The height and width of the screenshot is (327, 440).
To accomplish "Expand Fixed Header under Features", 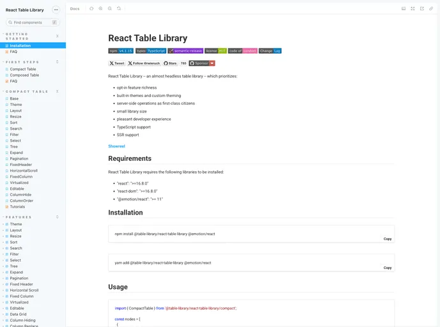I will [x=21, y=284].
